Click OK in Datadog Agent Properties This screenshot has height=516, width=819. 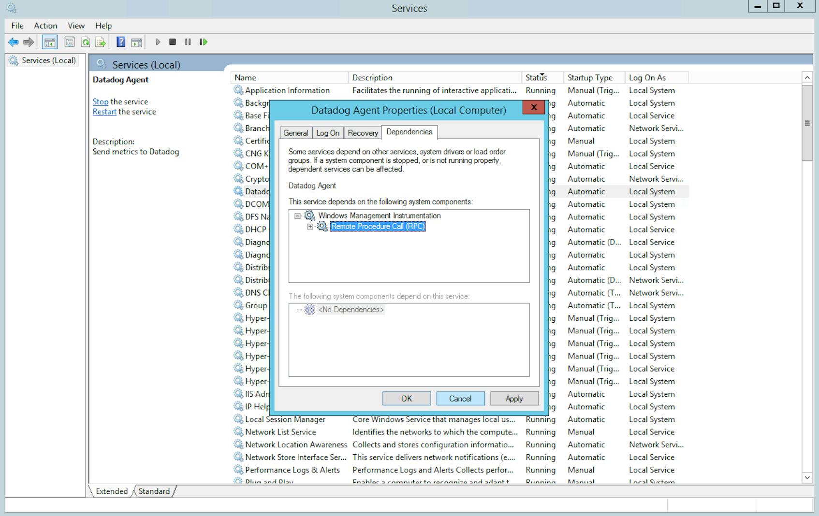(406, 398)
